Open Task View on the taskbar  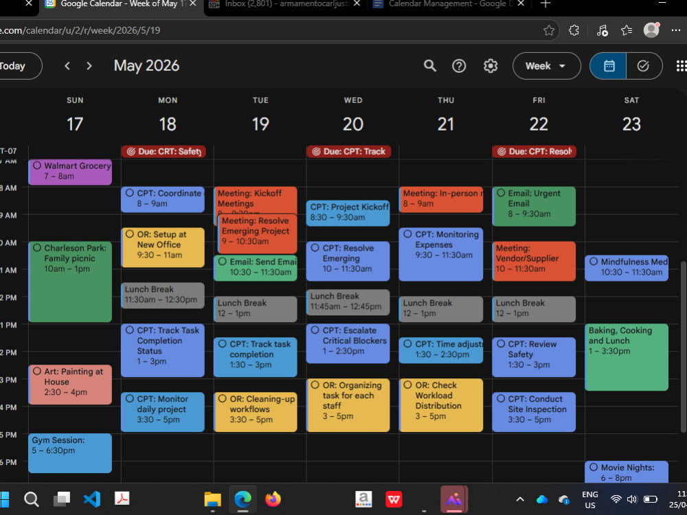coord(62,499)
